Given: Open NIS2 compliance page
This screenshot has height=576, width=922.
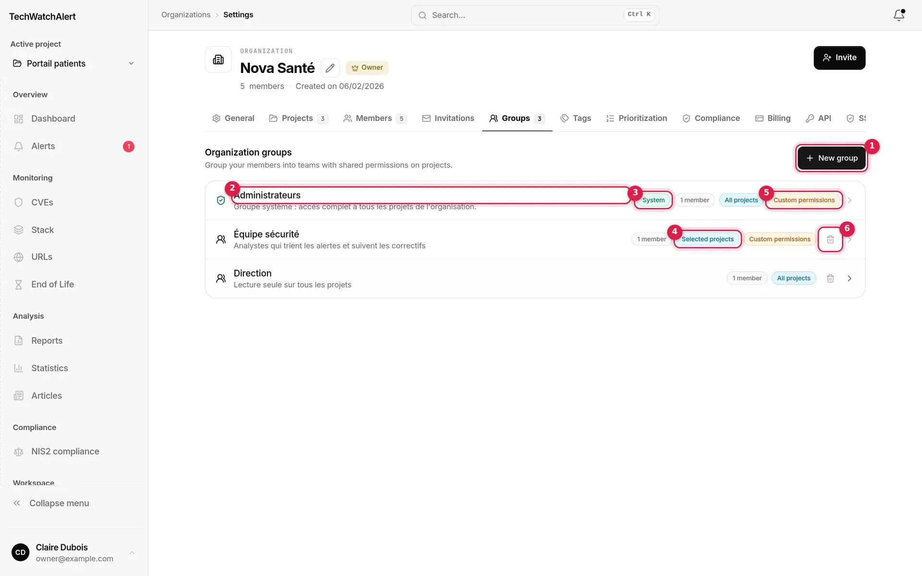Looking at the screenshot, I should (x=74, y=452).
